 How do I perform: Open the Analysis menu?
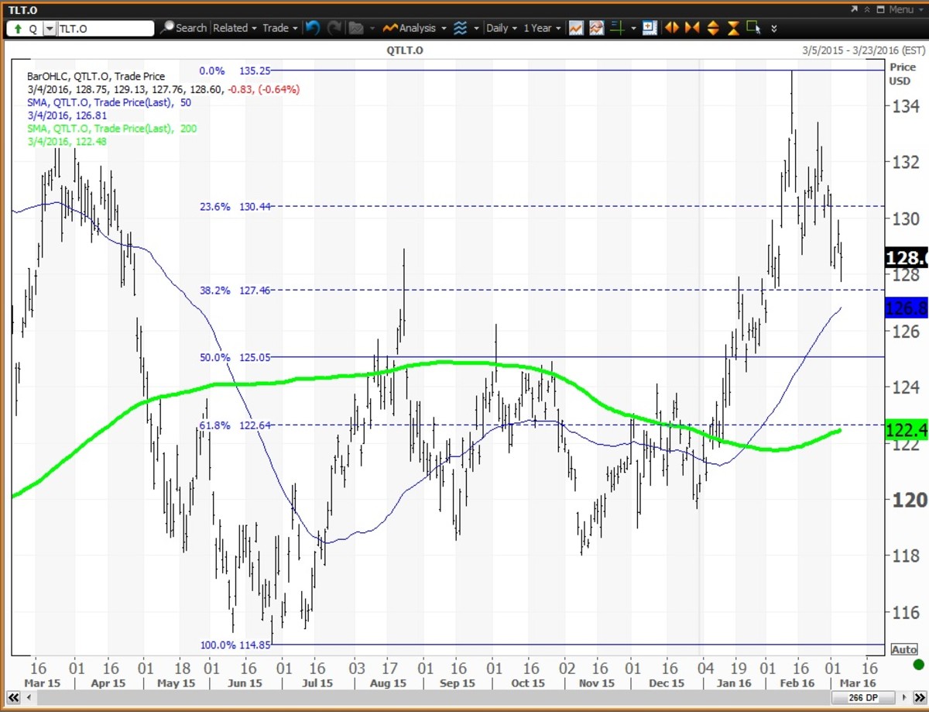tap(413, 28)
